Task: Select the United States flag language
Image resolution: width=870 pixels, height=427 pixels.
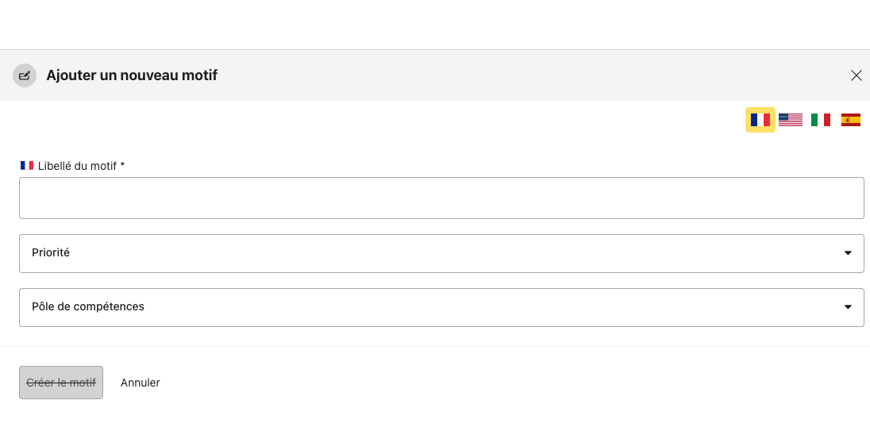Action: (790, 120)
